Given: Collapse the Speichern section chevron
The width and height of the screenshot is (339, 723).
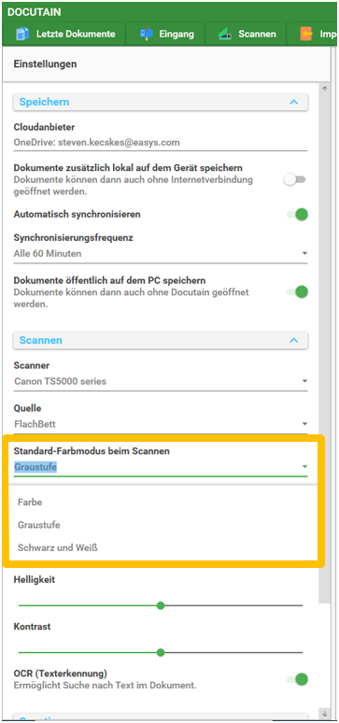Looking at the screenshot, I should (294, 102).
